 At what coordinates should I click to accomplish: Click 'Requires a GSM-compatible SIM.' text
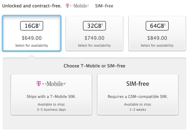coord(138,97)
